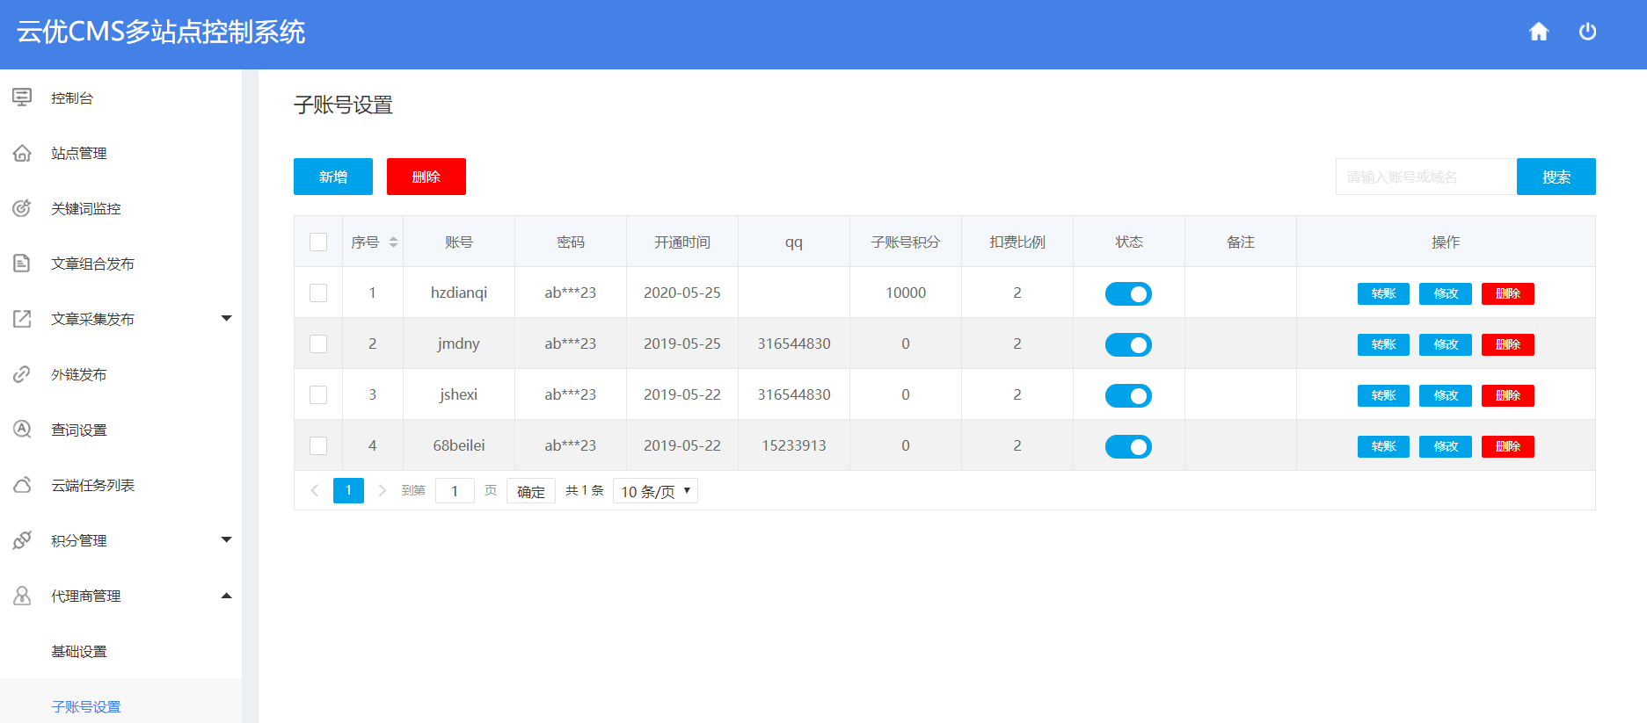1647x723 pixels.
Task: Click 转账 for hzdianqi
Action: coord(1383,293)
